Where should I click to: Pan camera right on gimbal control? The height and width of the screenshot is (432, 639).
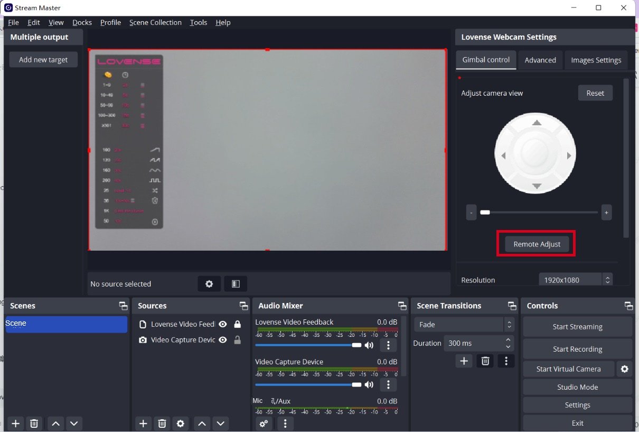[569, 155]
